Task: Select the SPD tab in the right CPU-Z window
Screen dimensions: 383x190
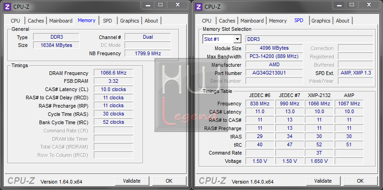Action: [x=299, y=20]
